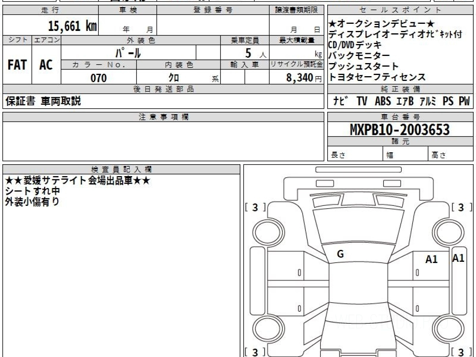Click the 車検 header cell
The width and height of the screenshot is (476, 357).
point(128,10)
